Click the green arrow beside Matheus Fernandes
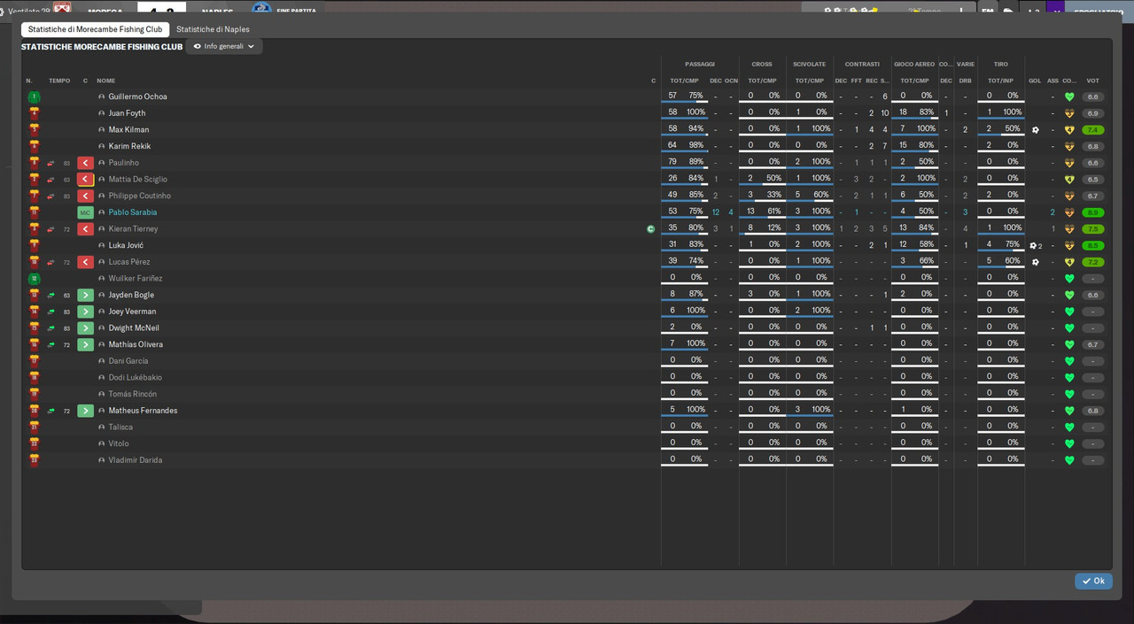This screenshot has height=624, width=1134. coord(85,411)
